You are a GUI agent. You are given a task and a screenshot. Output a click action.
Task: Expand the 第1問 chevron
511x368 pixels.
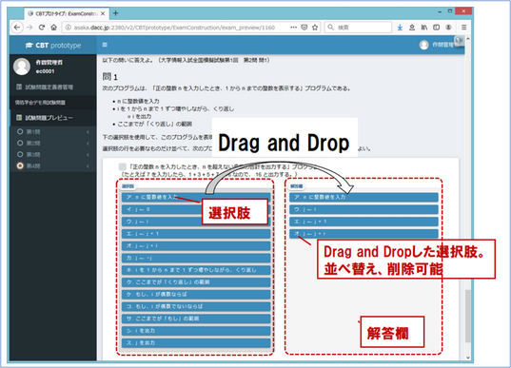click(88, 132)
